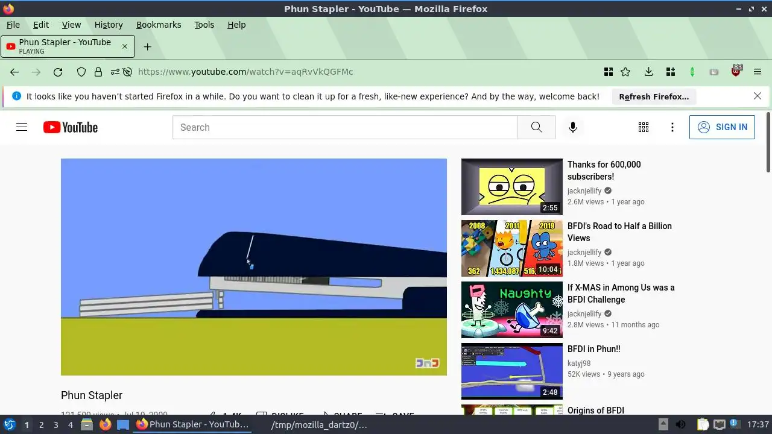
Task: Click the Phun Stapler video player
Action: click(x=254, y=267)
